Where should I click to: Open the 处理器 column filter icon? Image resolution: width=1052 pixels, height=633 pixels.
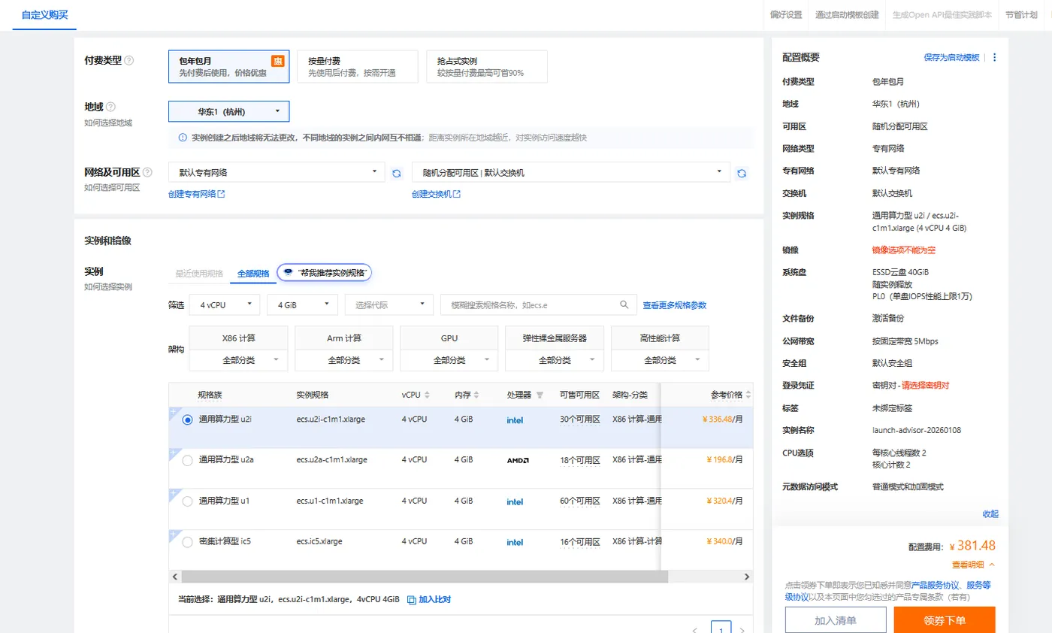click(540, 395)
